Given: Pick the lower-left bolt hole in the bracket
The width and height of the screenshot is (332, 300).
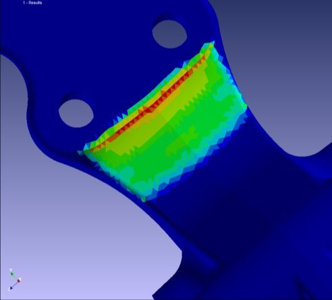Looking at the screenshot, I should (76, 113).
